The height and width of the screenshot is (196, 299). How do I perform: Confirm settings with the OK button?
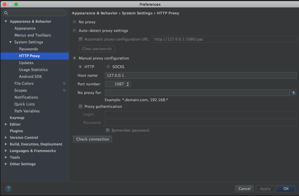coord(286,189)
